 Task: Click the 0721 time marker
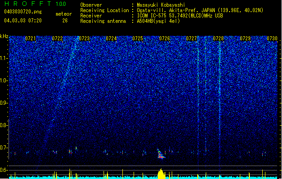[30, 38]
